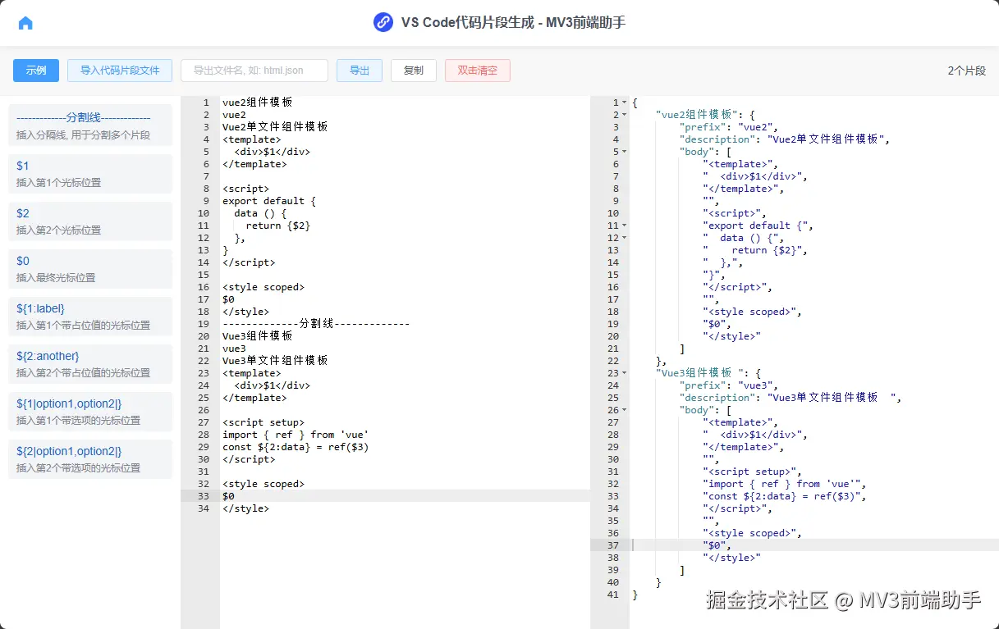Insert ${2:another} placeholder item

coord(90,363)
